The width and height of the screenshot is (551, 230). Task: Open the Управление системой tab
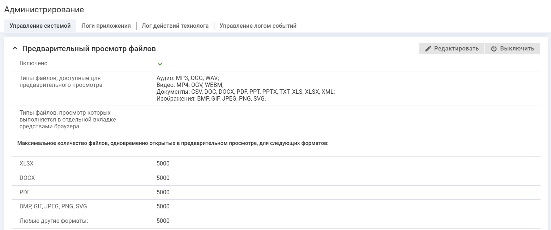pyautogui.click(x=40, y=26)
